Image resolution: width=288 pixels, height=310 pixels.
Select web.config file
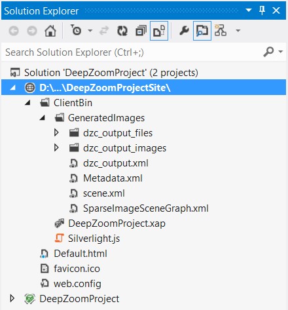coord(77,284)
